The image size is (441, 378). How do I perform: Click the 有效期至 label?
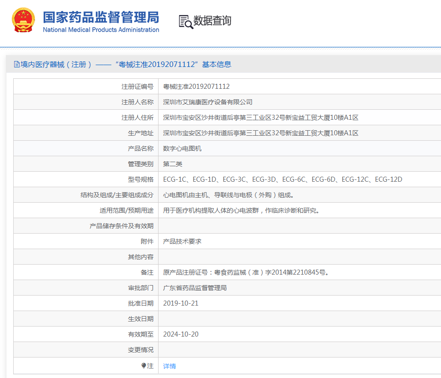(141, 334)
